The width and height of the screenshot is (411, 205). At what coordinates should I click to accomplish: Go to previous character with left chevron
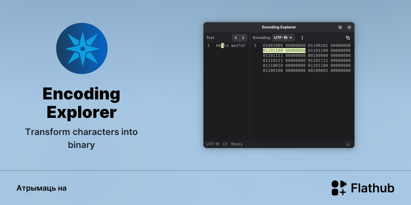pyautogui.click(x=236, y=38)
